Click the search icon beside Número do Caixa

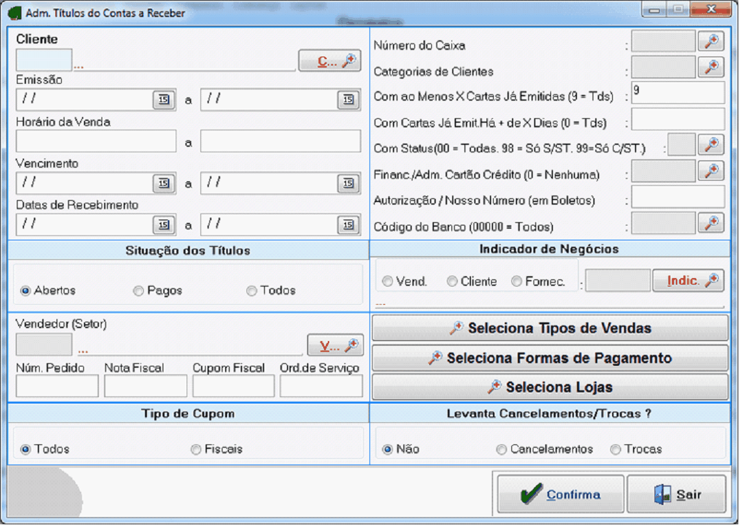(x=711, y=42)
